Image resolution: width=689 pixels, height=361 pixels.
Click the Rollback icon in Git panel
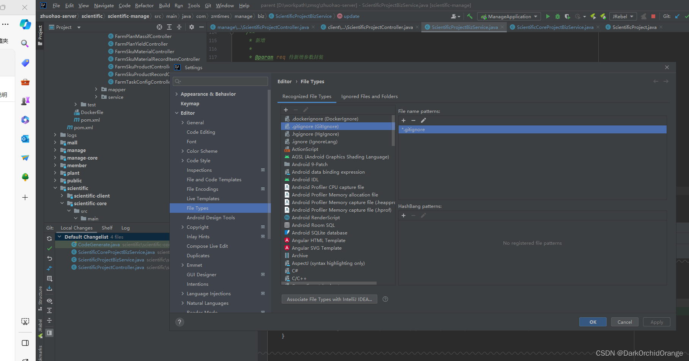(x=49, y=258)
